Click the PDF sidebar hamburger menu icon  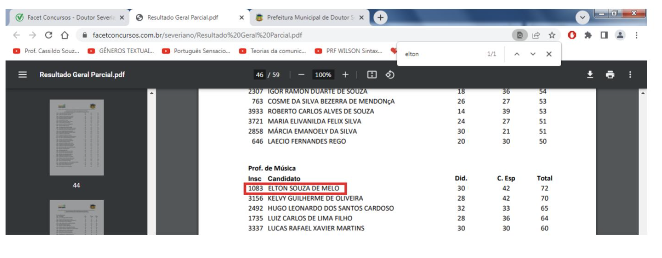pos(22,75)
